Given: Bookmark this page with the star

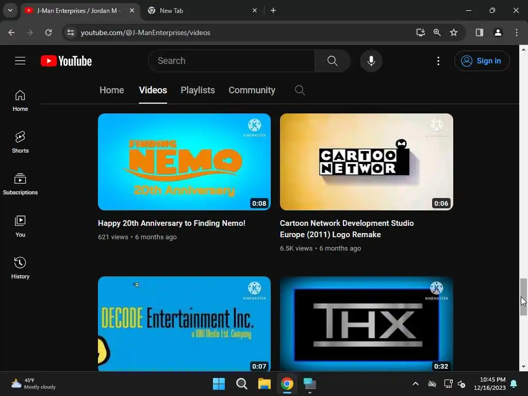Looking at the screenshot, I should (x=454, y=32).
